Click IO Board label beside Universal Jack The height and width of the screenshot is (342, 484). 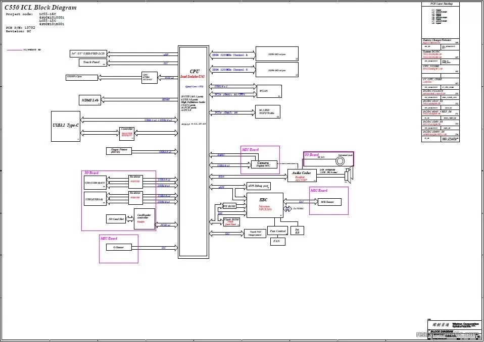tap(312, 155)
